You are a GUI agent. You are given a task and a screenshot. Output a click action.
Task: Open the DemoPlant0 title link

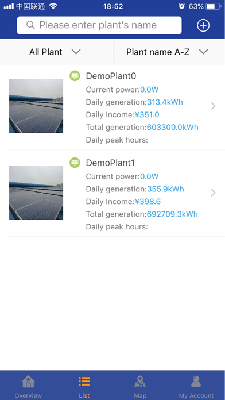pyautogui.click(x=111, y=76)
